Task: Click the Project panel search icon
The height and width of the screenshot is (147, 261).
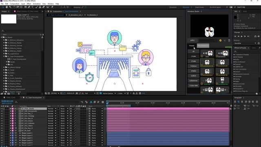Action: 3,31
